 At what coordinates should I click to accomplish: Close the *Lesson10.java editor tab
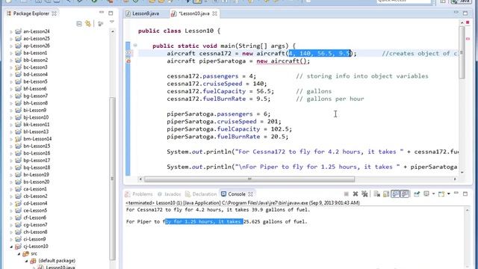click(x=215, y=13)
